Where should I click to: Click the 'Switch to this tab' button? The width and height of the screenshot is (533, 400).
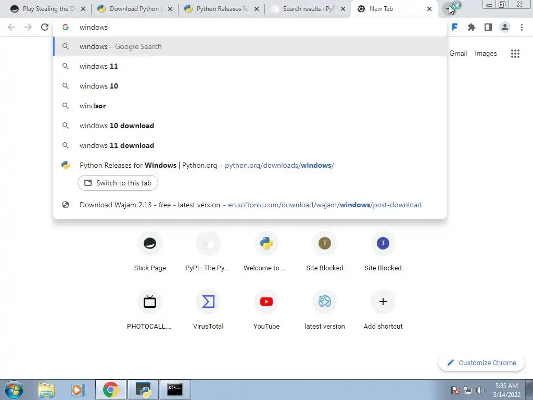point(118,183)
